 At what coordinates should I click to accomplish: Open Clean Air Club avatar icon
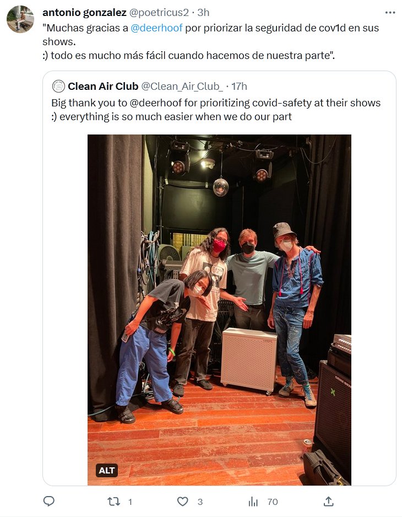(58, 87)
